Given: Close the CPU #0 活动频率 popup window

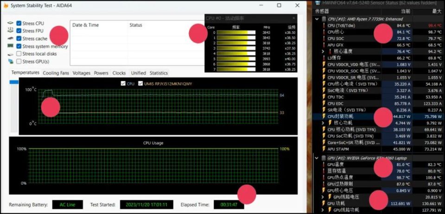Looking at the screenshot, I should 294,18.
